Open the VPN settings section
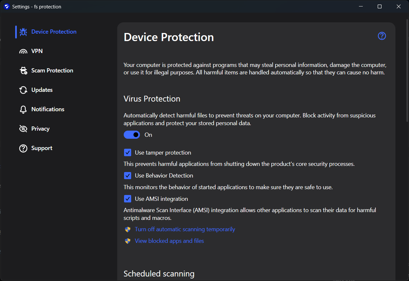This screenshot has height=281, width=409. 37,51
